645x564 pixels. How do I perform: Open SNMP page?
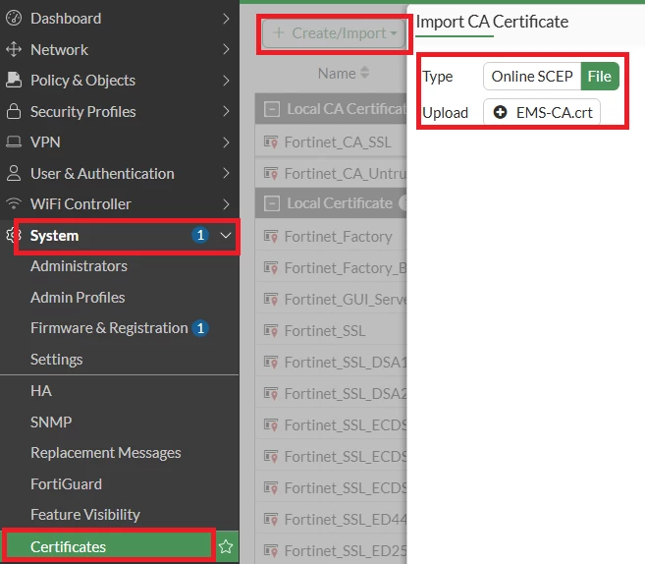(x=51, y=422)
